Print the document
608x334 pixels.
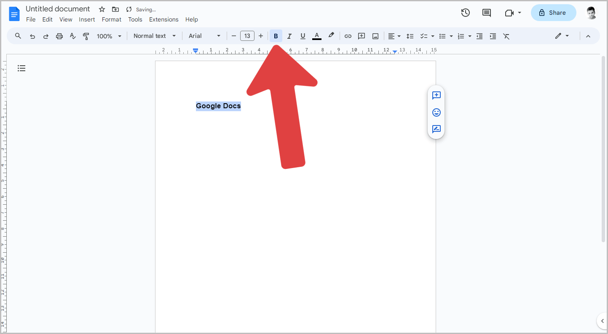59,36
